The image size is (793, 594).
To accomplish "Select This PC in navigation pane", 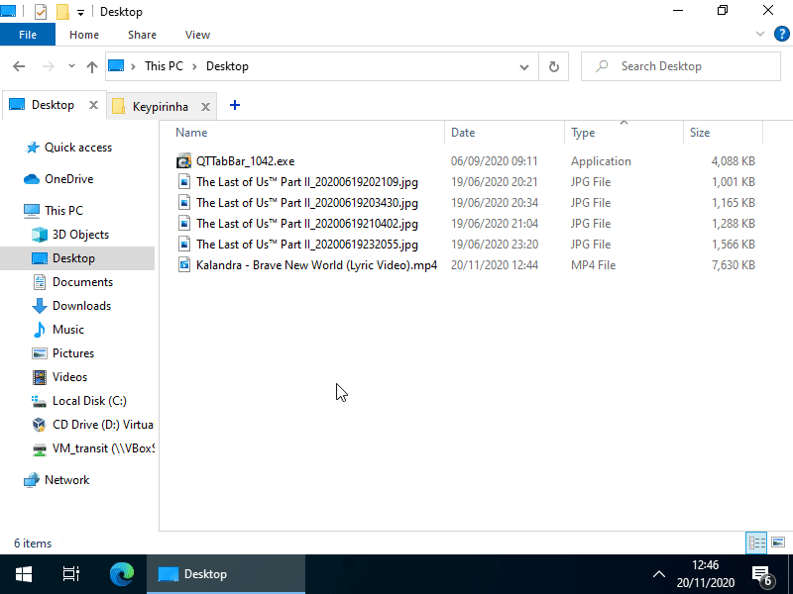I will [54, 211].
